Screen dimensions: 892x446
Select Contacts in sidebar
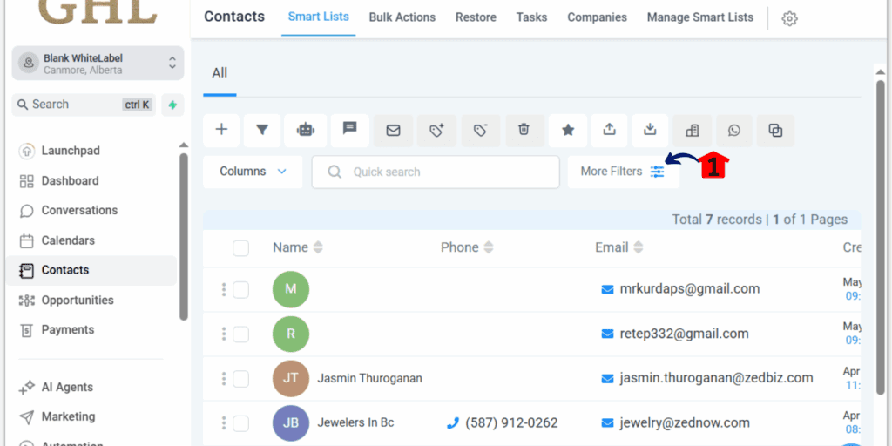pos(91,270)
